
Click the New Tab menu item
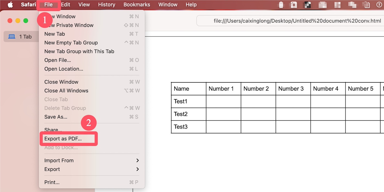pyautogui.click(x=54, y=34)
